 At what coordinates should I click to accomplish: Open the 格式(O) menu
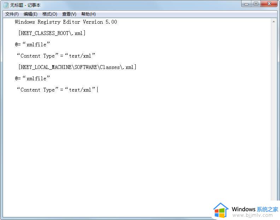(49, 14)
